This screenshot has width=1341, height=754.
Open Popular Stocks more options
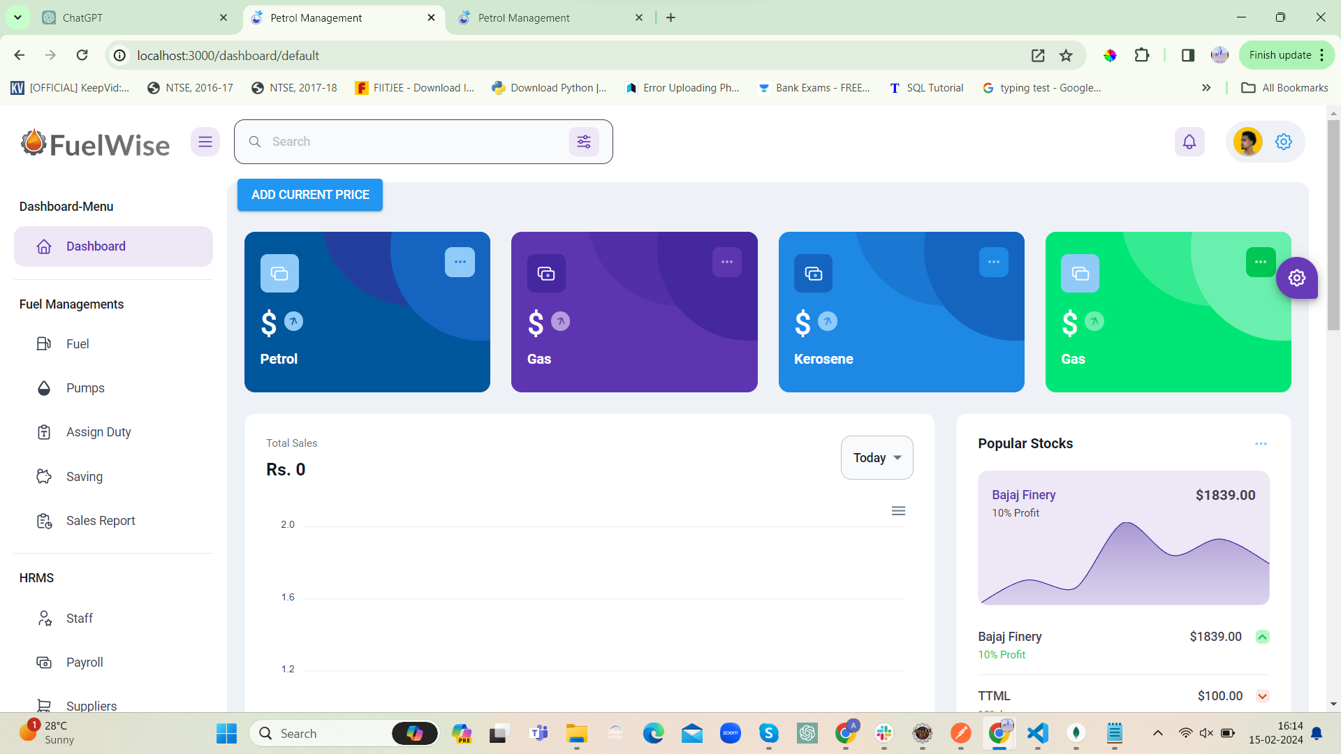tap(1260, 444)
